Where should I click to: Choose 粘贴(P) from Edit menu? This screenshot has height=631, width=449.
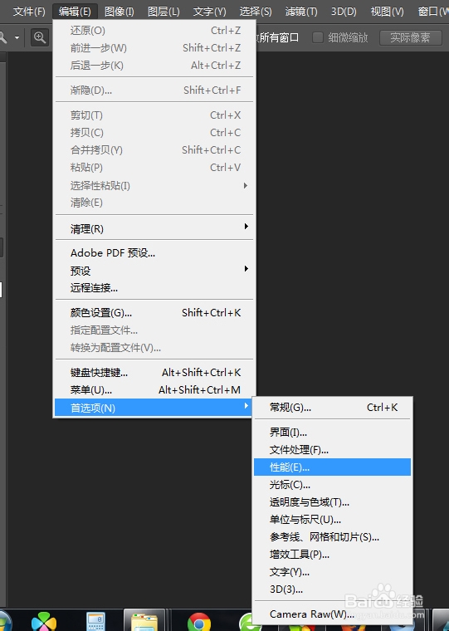point(154,168)
